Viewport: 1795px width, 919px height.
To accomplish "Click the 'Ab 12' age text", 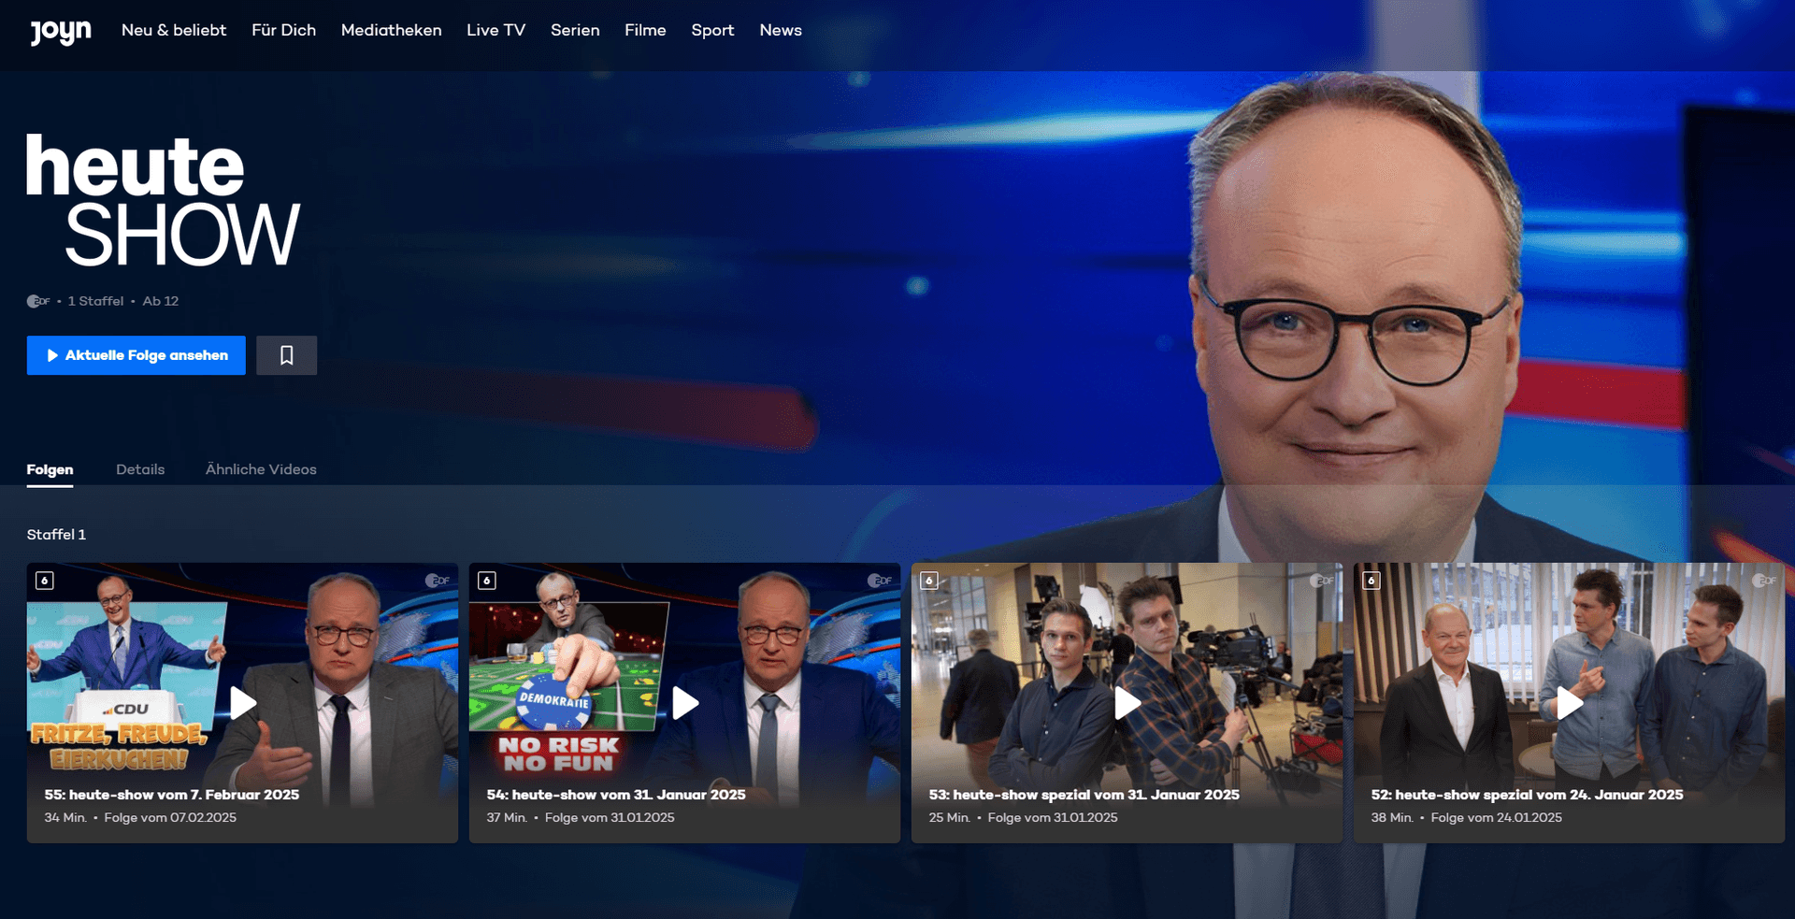I will pyautogui.click(x=161, y=301).
